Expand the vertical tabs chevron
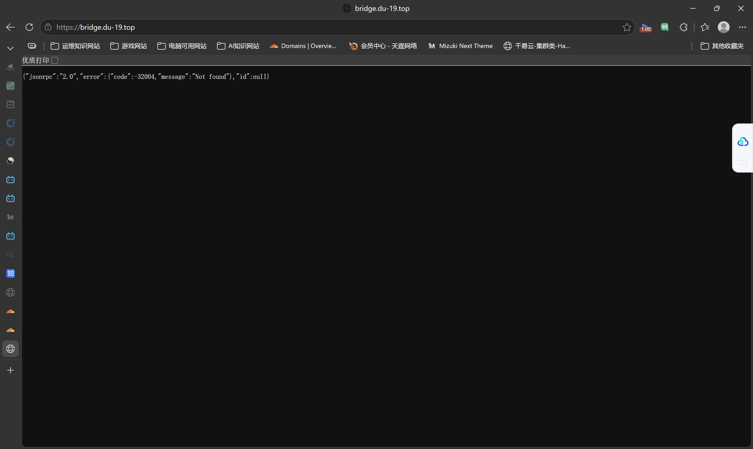The image size is (753, 449). (10, 48)
